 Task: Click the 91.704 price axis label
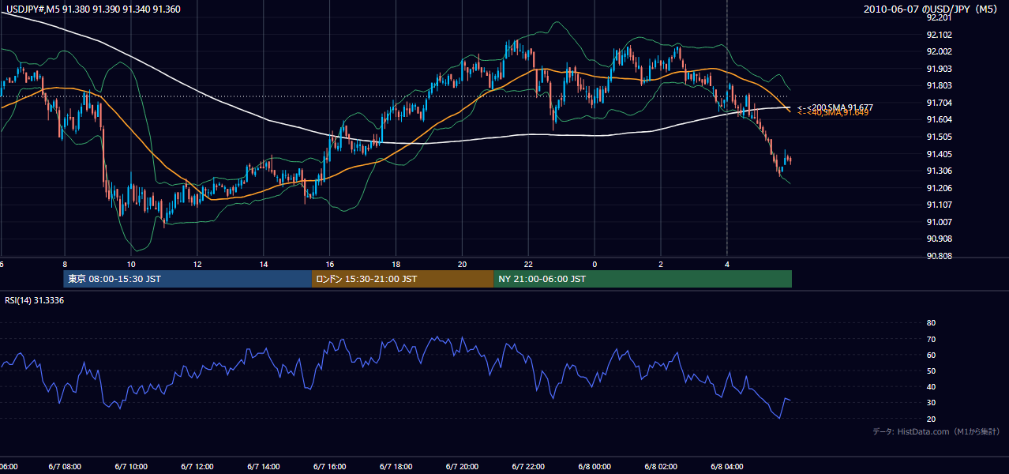[941, 103]
